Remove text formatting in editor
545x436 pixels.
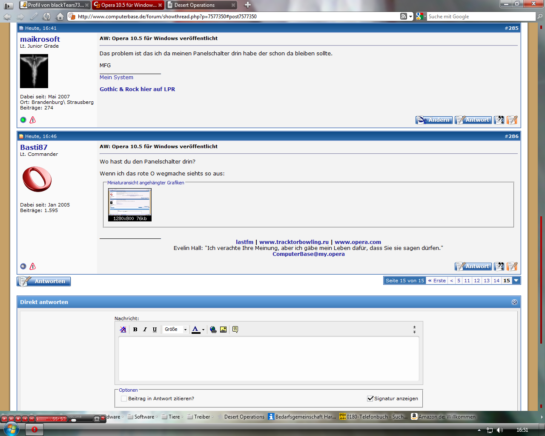coord(123,330)
